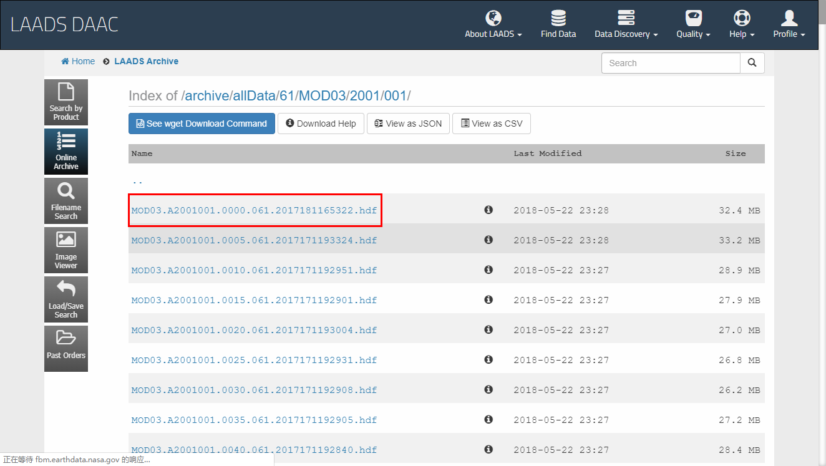
Task: Download MOD03.A2001001.0030 hdf file
Action: pos(254,390)
